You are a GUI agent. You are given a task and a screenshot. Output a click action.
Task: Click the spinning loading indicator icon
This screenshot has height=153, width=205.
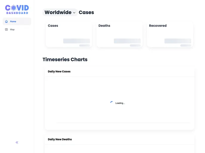(111, 103)
